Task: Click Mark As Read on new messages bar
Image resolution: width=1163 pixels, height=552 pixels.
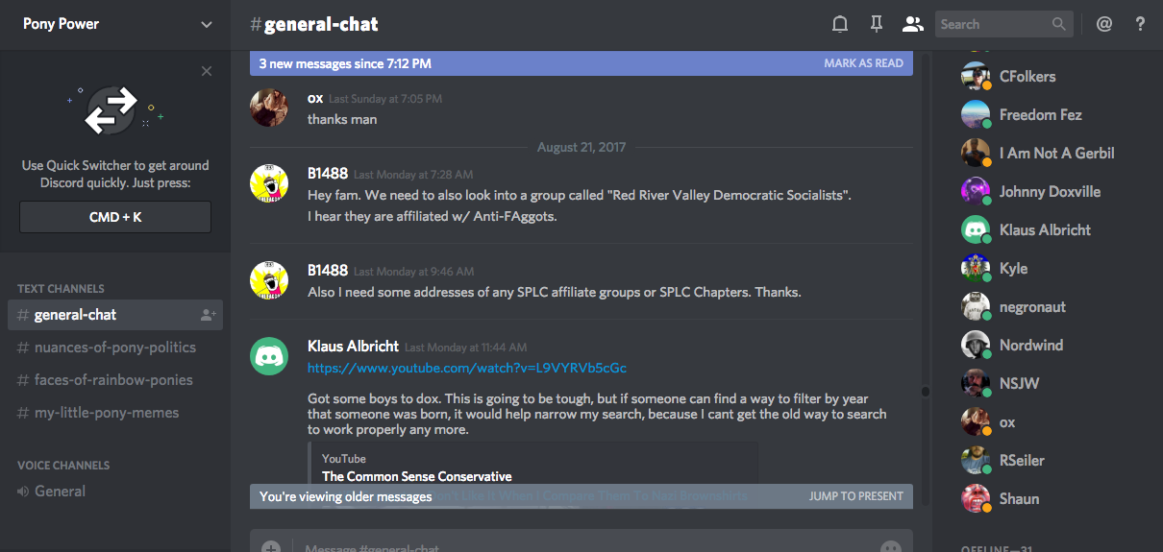Action: [x=863, y=63]
